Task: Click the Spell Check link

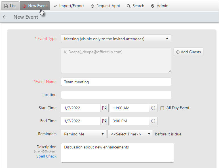Action: [x=46, y=156]
